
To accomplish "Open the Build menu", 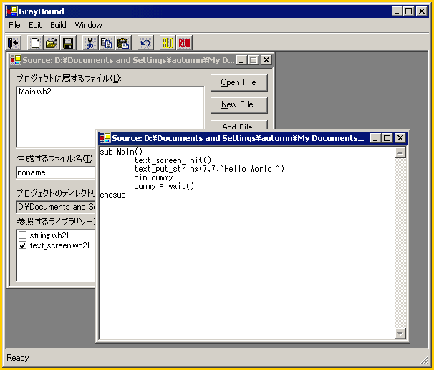I will coord(58,25).
